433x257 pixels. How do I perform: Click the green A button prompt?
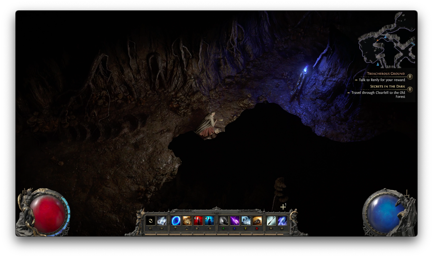click(x=223, y=228)
